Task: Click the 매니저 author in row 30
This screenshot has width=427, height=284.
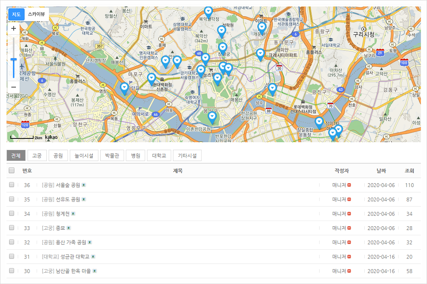Action: [339, 271]
